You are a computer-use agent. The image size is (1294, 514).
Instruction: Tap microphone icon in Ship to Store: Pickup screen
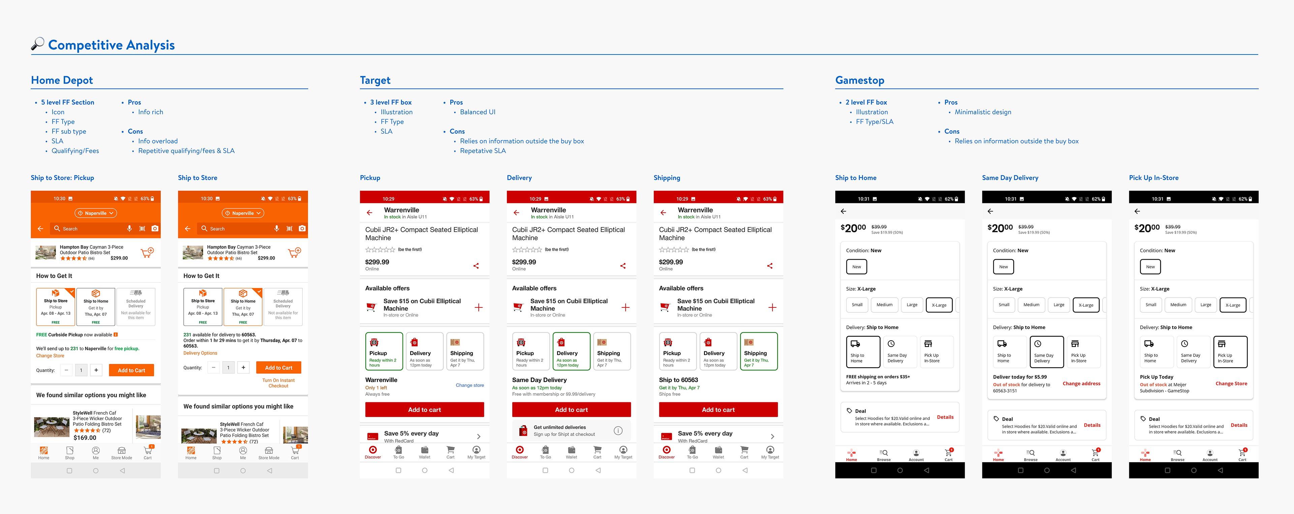[130, 229]
